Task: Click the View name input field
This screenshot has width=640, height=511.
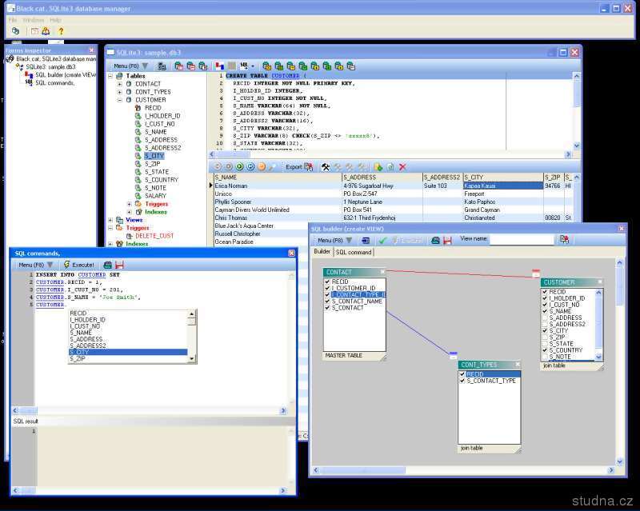Action: click(522, 240)
